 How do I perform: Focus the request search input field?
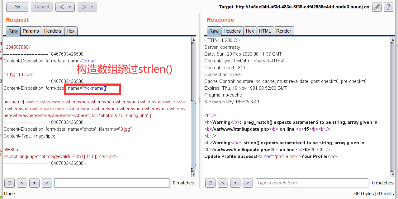pyautogui.click(x=112, y=183)
